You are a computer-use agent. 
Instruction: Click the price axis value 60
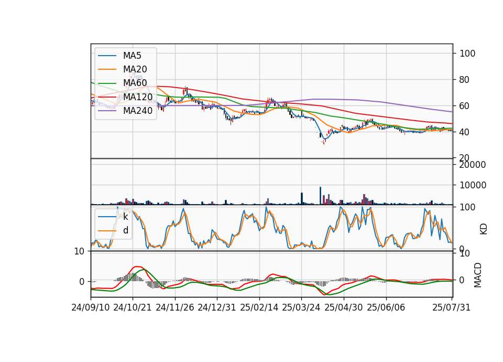465,106
